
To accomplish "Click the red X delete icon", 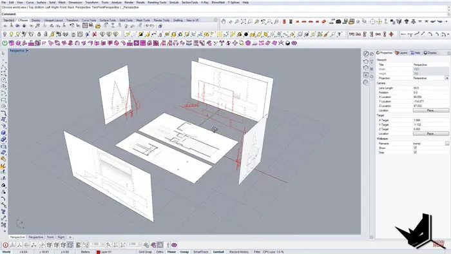I will click(x=94, y=34).
